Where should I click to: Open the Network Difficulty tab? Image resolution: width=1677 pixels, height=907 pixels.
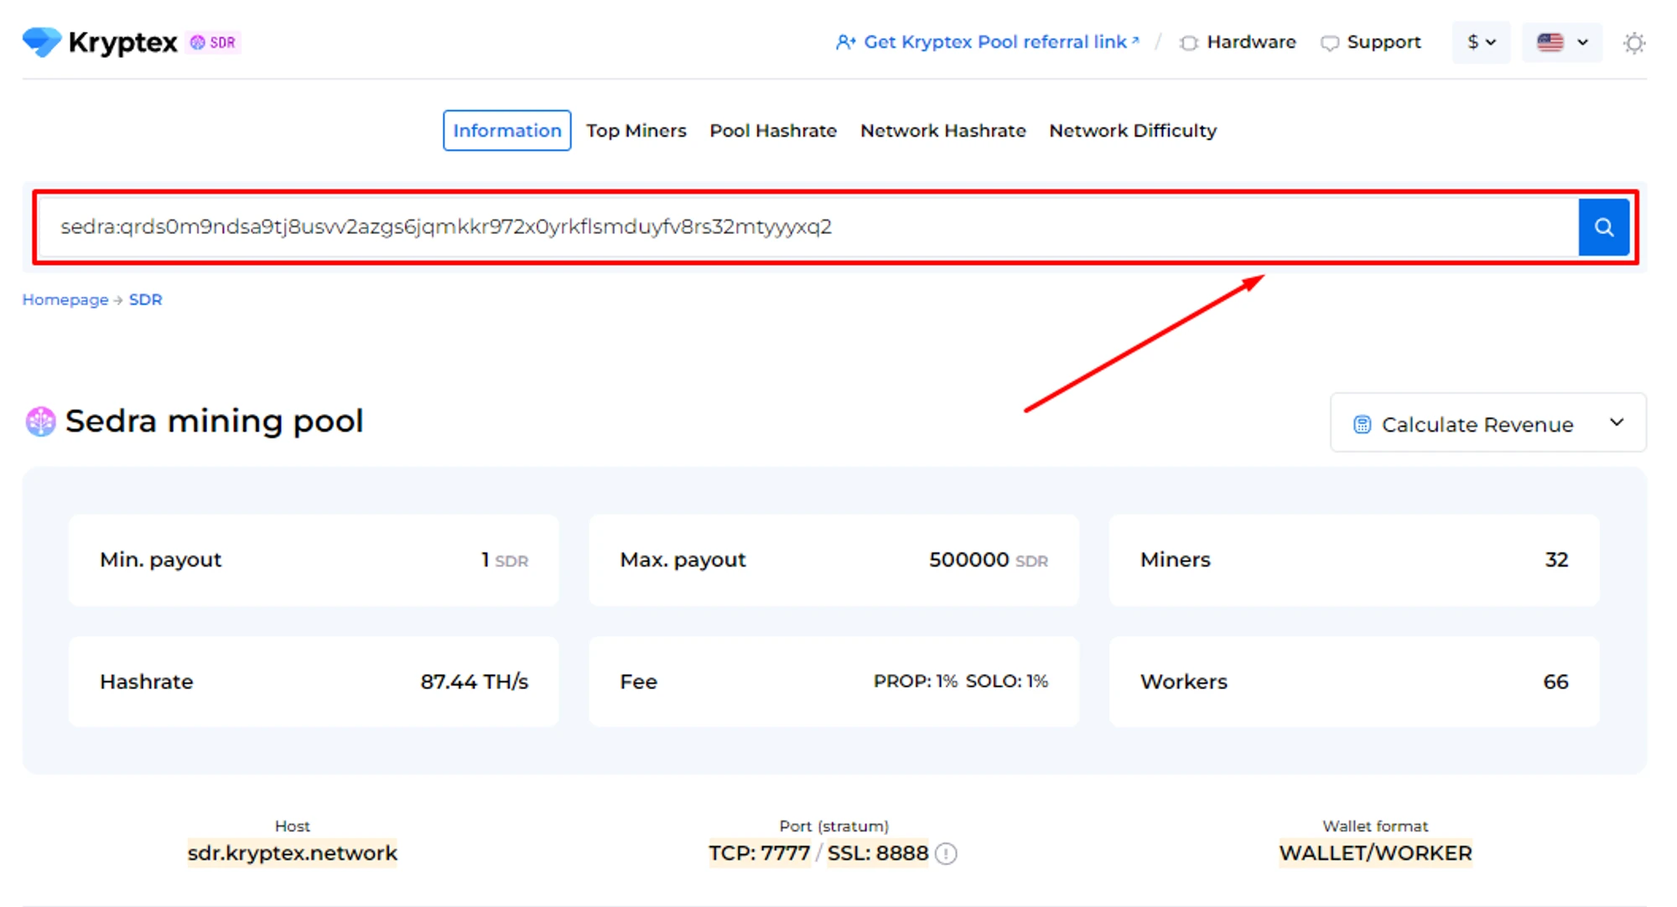click(1132, 131)
